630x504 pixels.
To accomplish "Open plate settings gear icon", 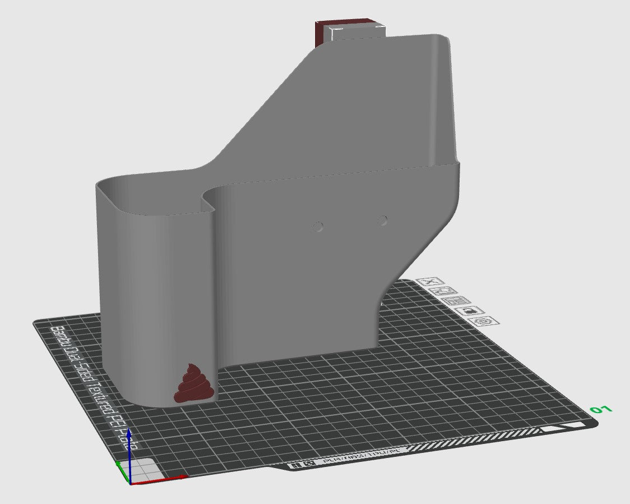I will (485, 321).
